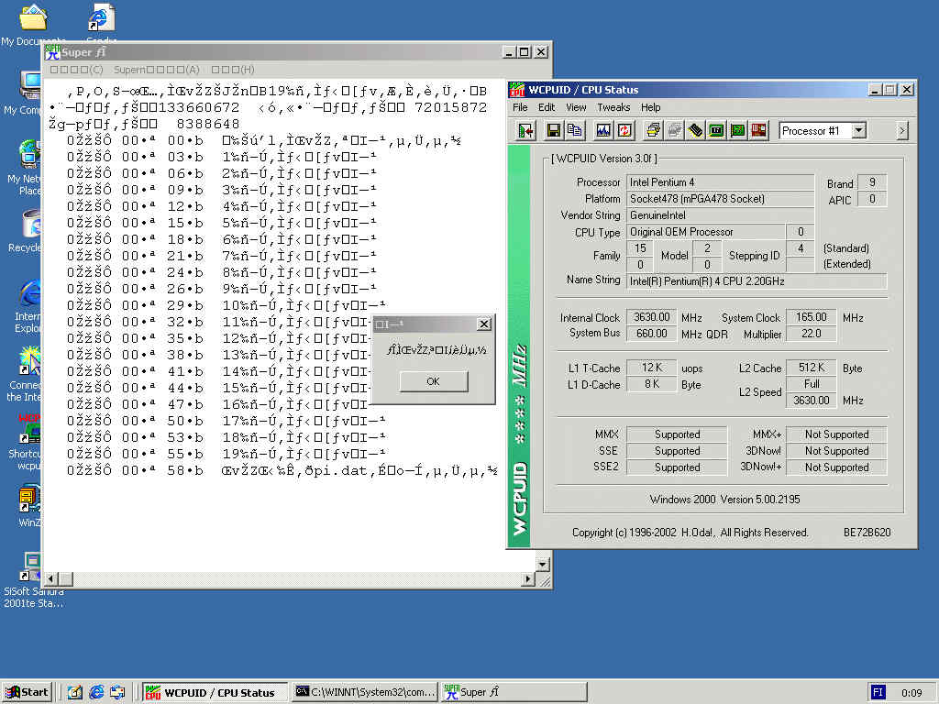Click the copy to clipboard toolbar icon
The width and height of the screenshot is (939, 704).
(x=574, y=131)
